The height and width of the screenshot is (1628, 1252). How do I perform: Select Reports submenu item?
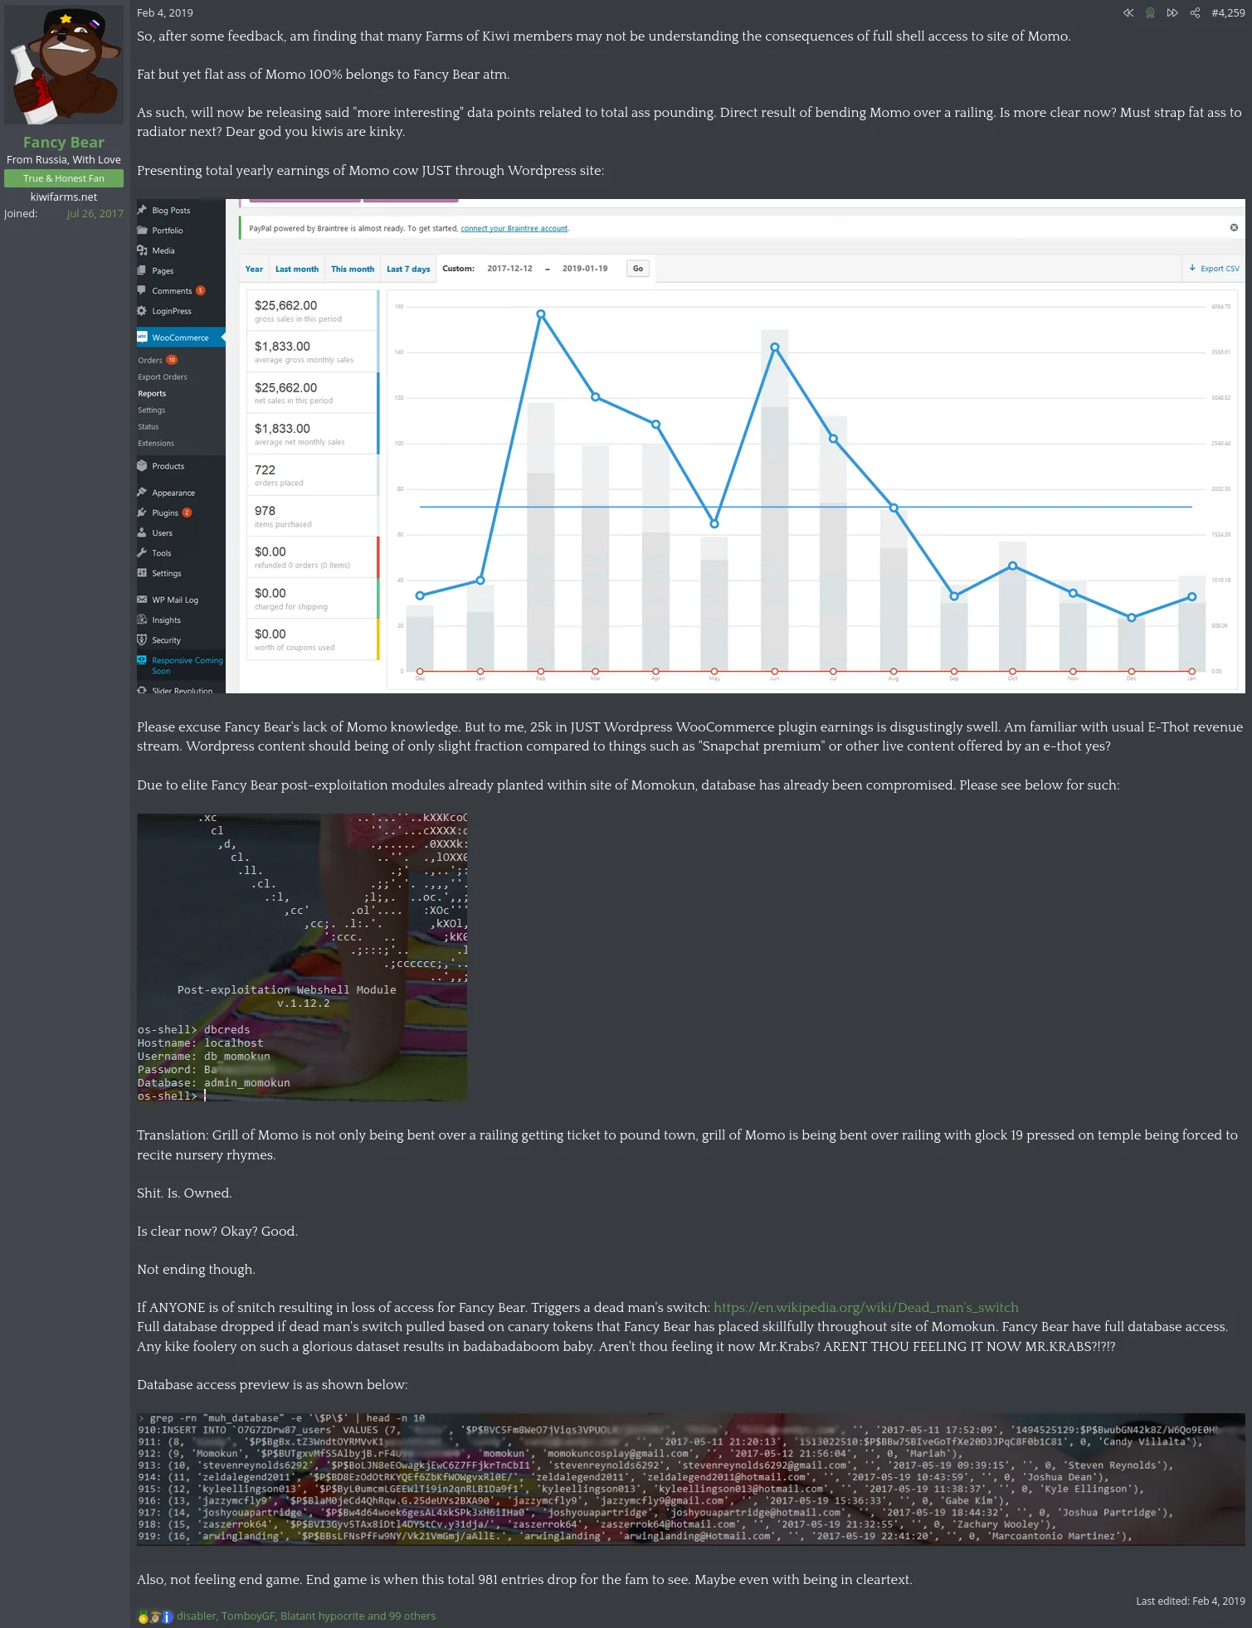(x=152, y=393)
